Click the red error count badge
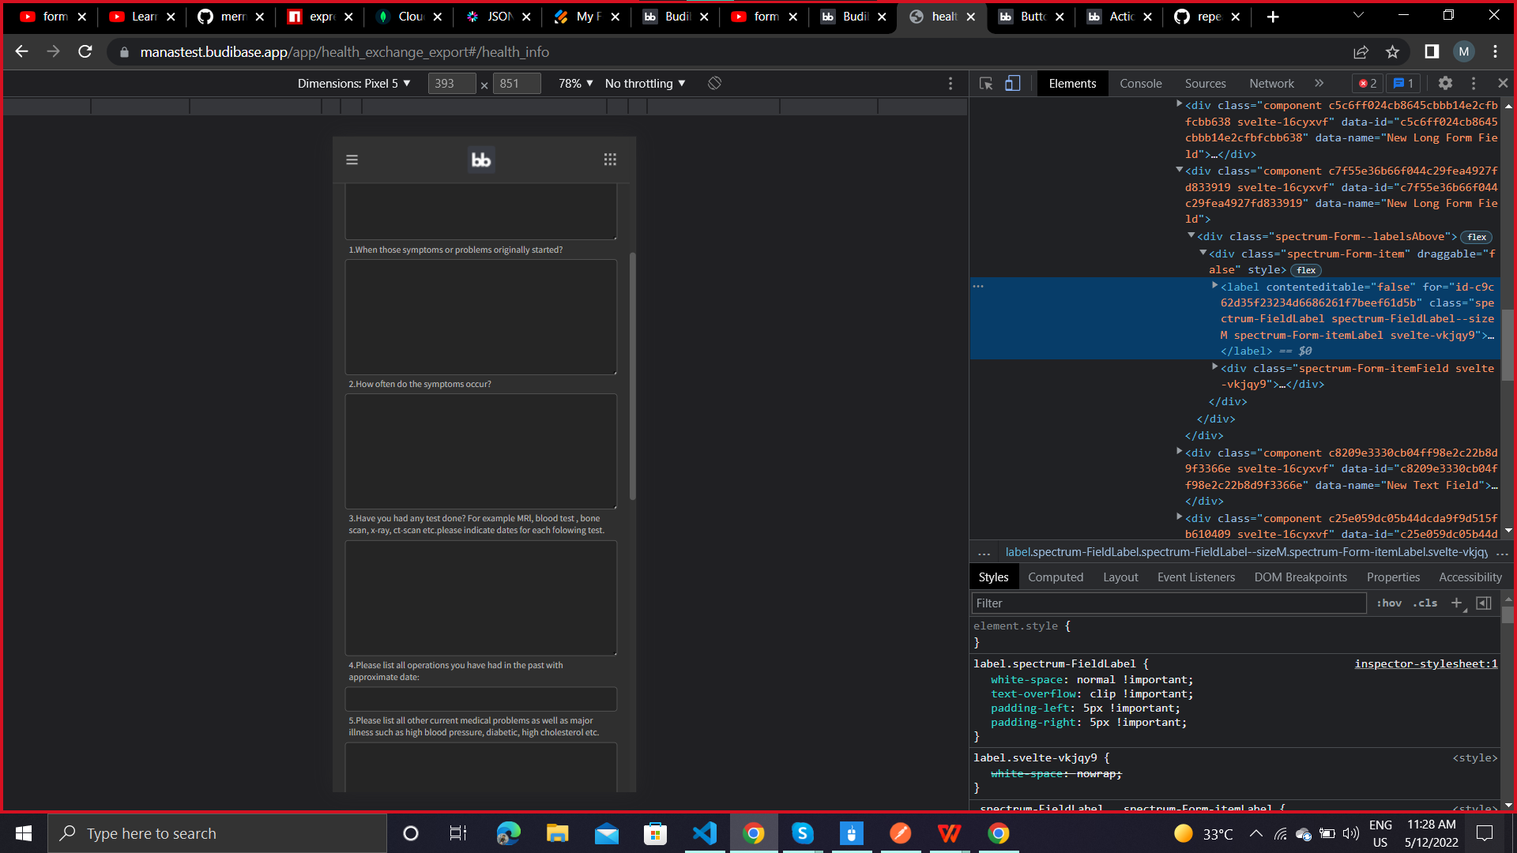 coord(1367,83)
